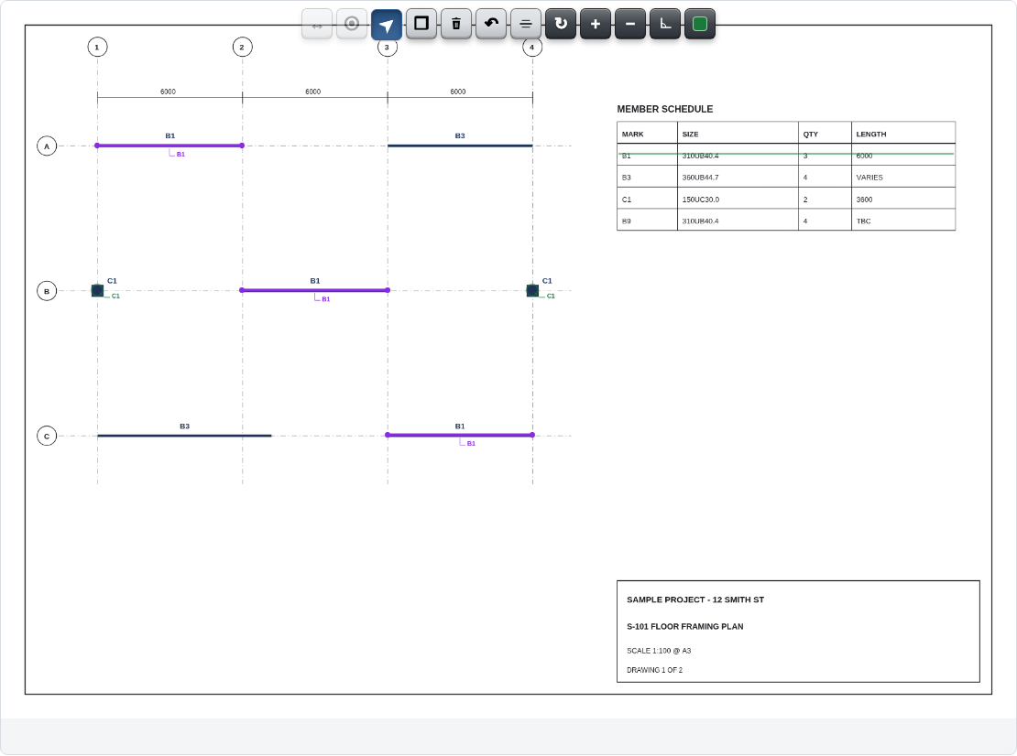The height and width of the screenshot is (756, 1017).
Task: Activate the angle measurement tool
Action: point(665,25)
